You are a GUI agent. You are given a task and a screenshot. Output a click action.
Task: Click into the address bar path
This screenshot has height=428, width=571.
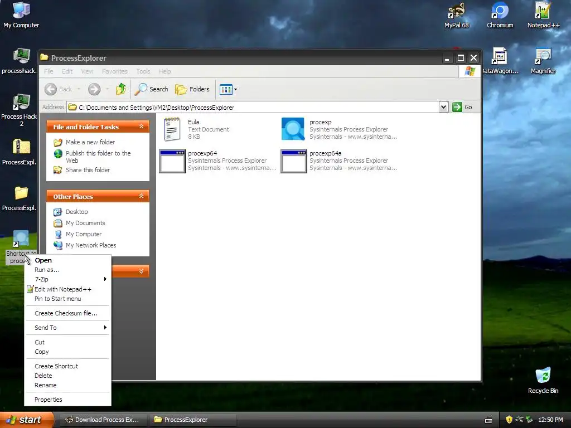253,108
